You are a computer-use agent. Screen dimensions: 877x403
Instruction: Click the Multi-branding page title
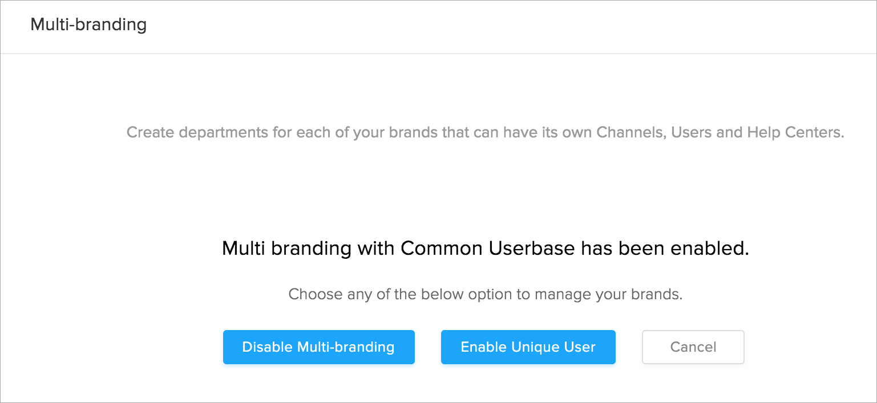click(x=88, y=25)
